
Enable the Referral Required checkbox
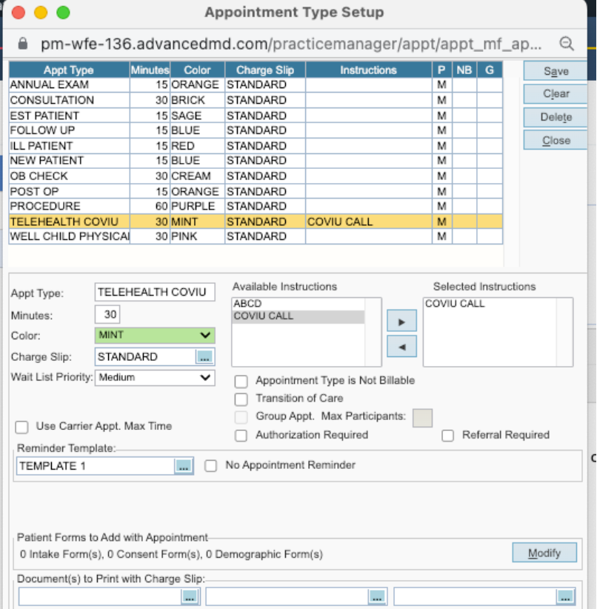point(447,436)
